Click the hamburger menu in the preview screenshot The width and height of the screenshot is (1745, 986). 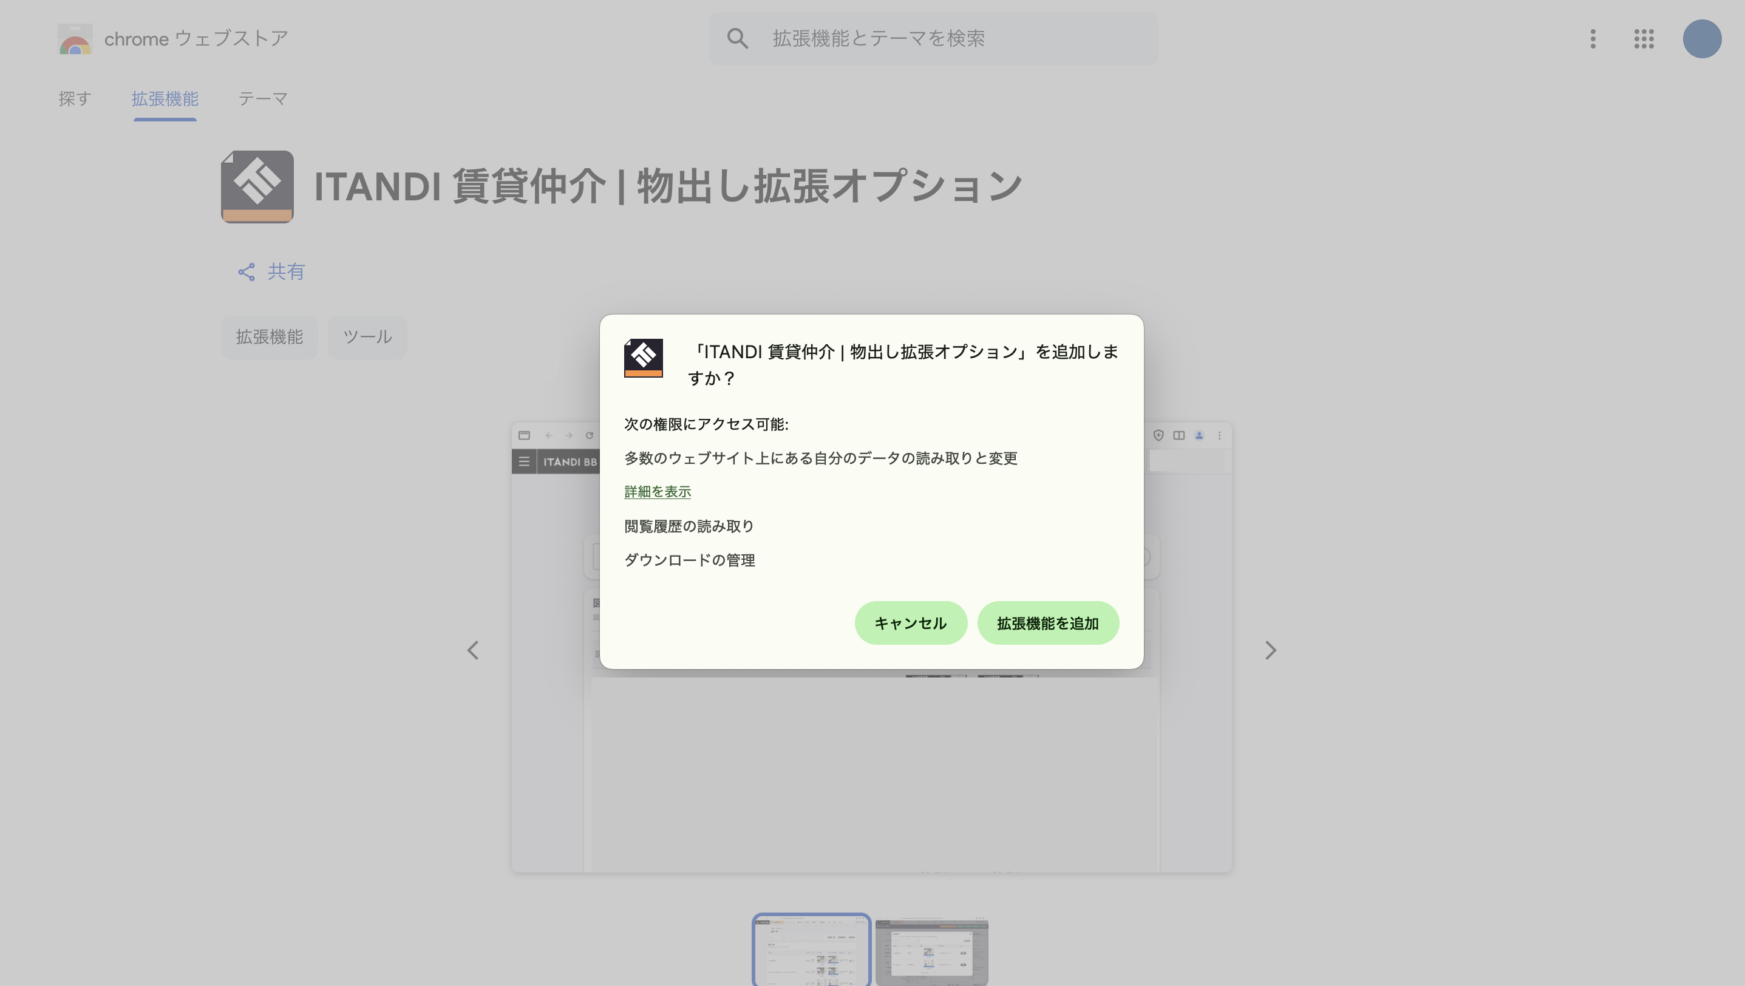(x=523, y=461)
